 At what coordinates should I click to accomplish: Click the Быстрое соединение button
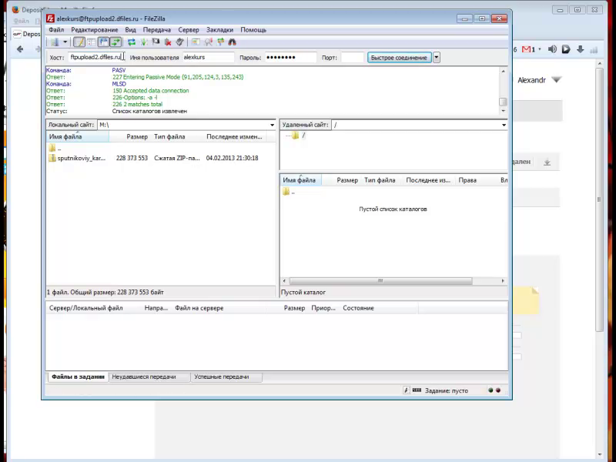(x=399, y=57)
